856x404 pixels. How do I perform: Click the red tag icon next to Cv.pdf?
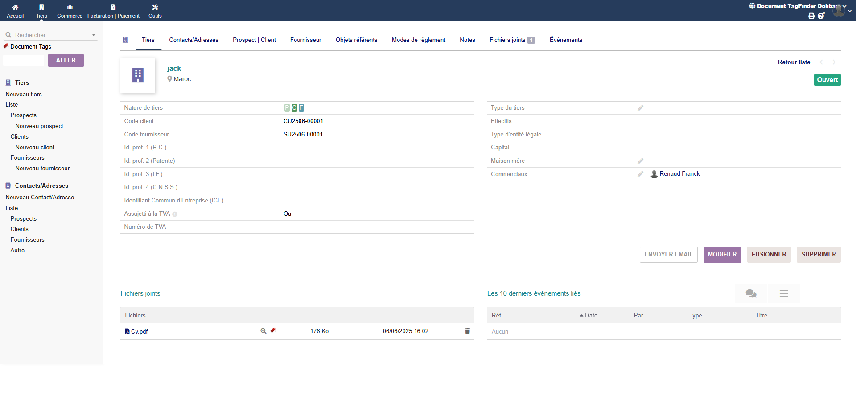(273, 330)
